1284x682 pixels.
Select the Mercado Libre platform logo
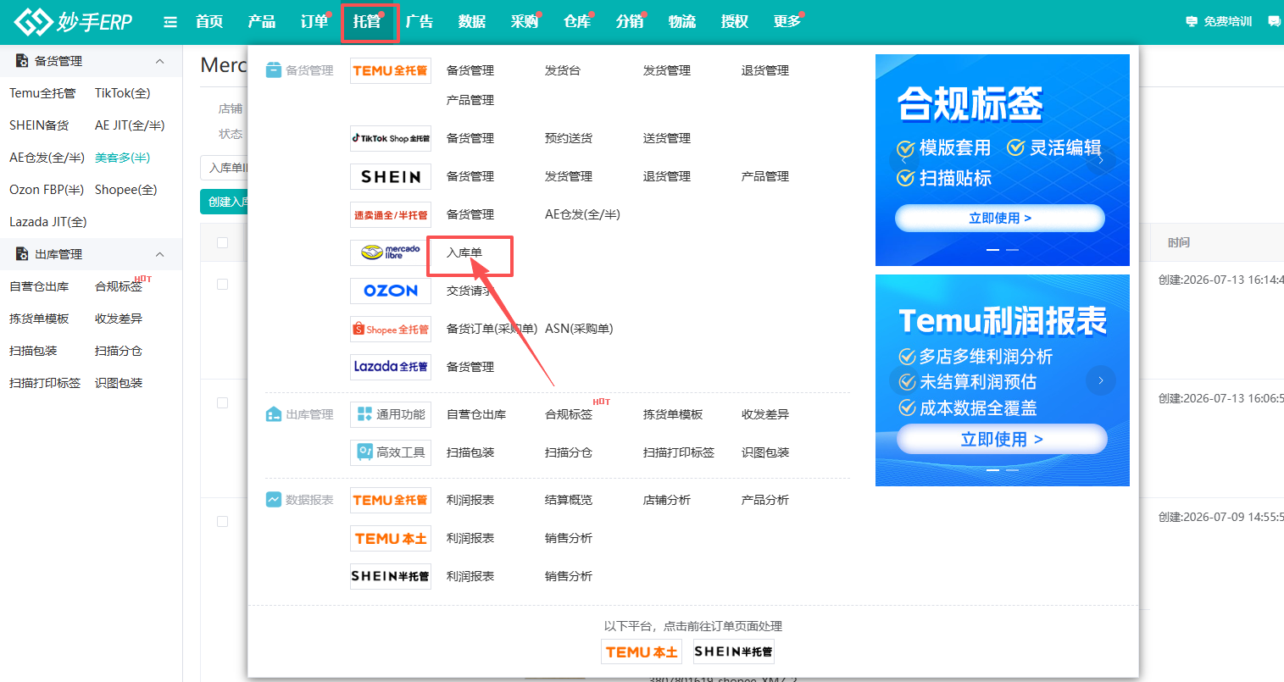391,252
